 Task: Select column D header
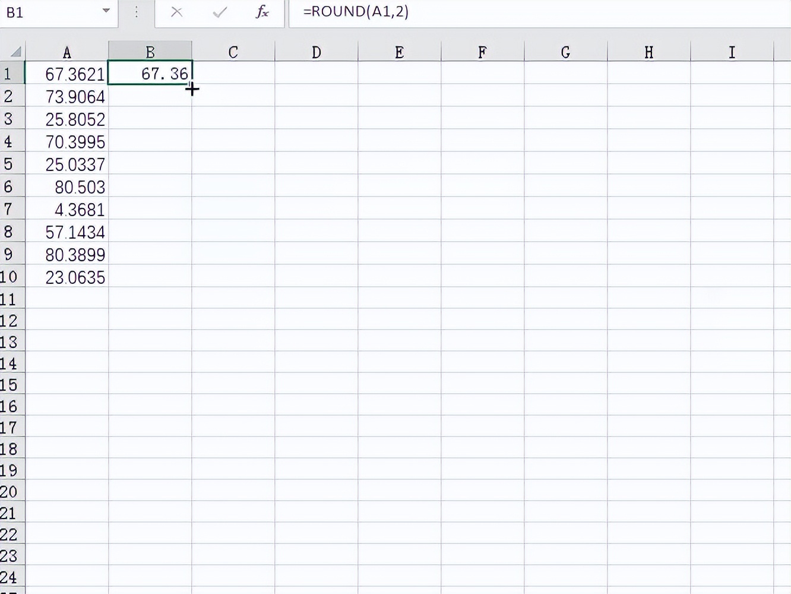(x=317, y=52)
